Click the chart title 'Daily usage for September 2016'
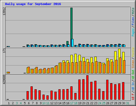 (x=33, y=4)
